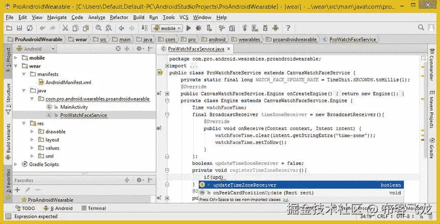Open the mobile run configuration dropdown
This screenshot has width=440, height=224.
167,28
